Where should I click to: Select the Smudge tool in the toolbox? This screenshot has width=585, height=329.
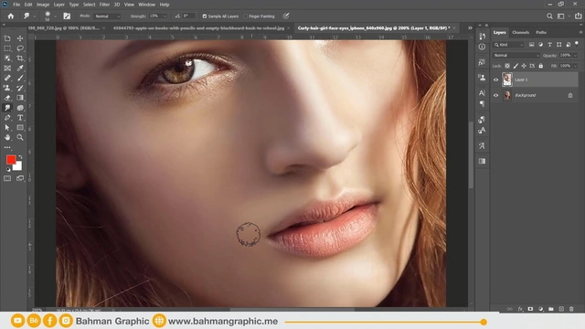pos(7,108)
